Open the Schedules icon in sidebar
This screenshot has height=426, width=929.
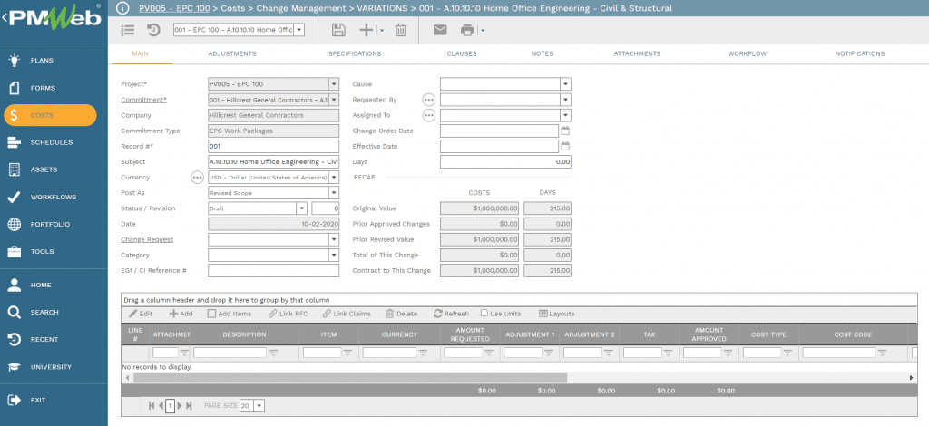tap(15, 142)
